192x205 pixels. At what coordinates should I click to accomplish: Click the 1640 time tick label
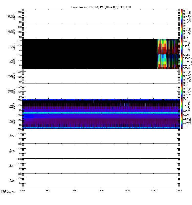pyautogui.click(x=75, y=190)
